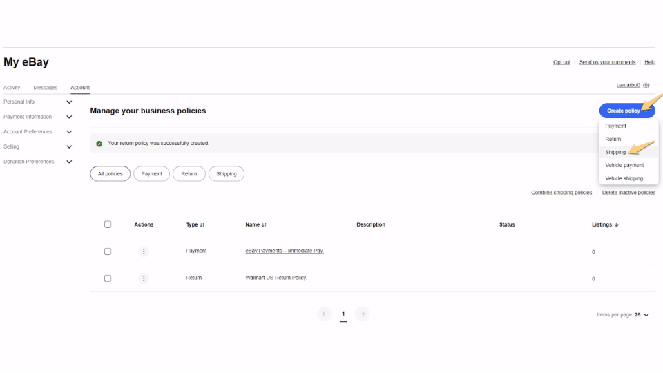This screenshot has height=373, width=663.
Task: Click the feedback score (0) link
Action: 646,85
